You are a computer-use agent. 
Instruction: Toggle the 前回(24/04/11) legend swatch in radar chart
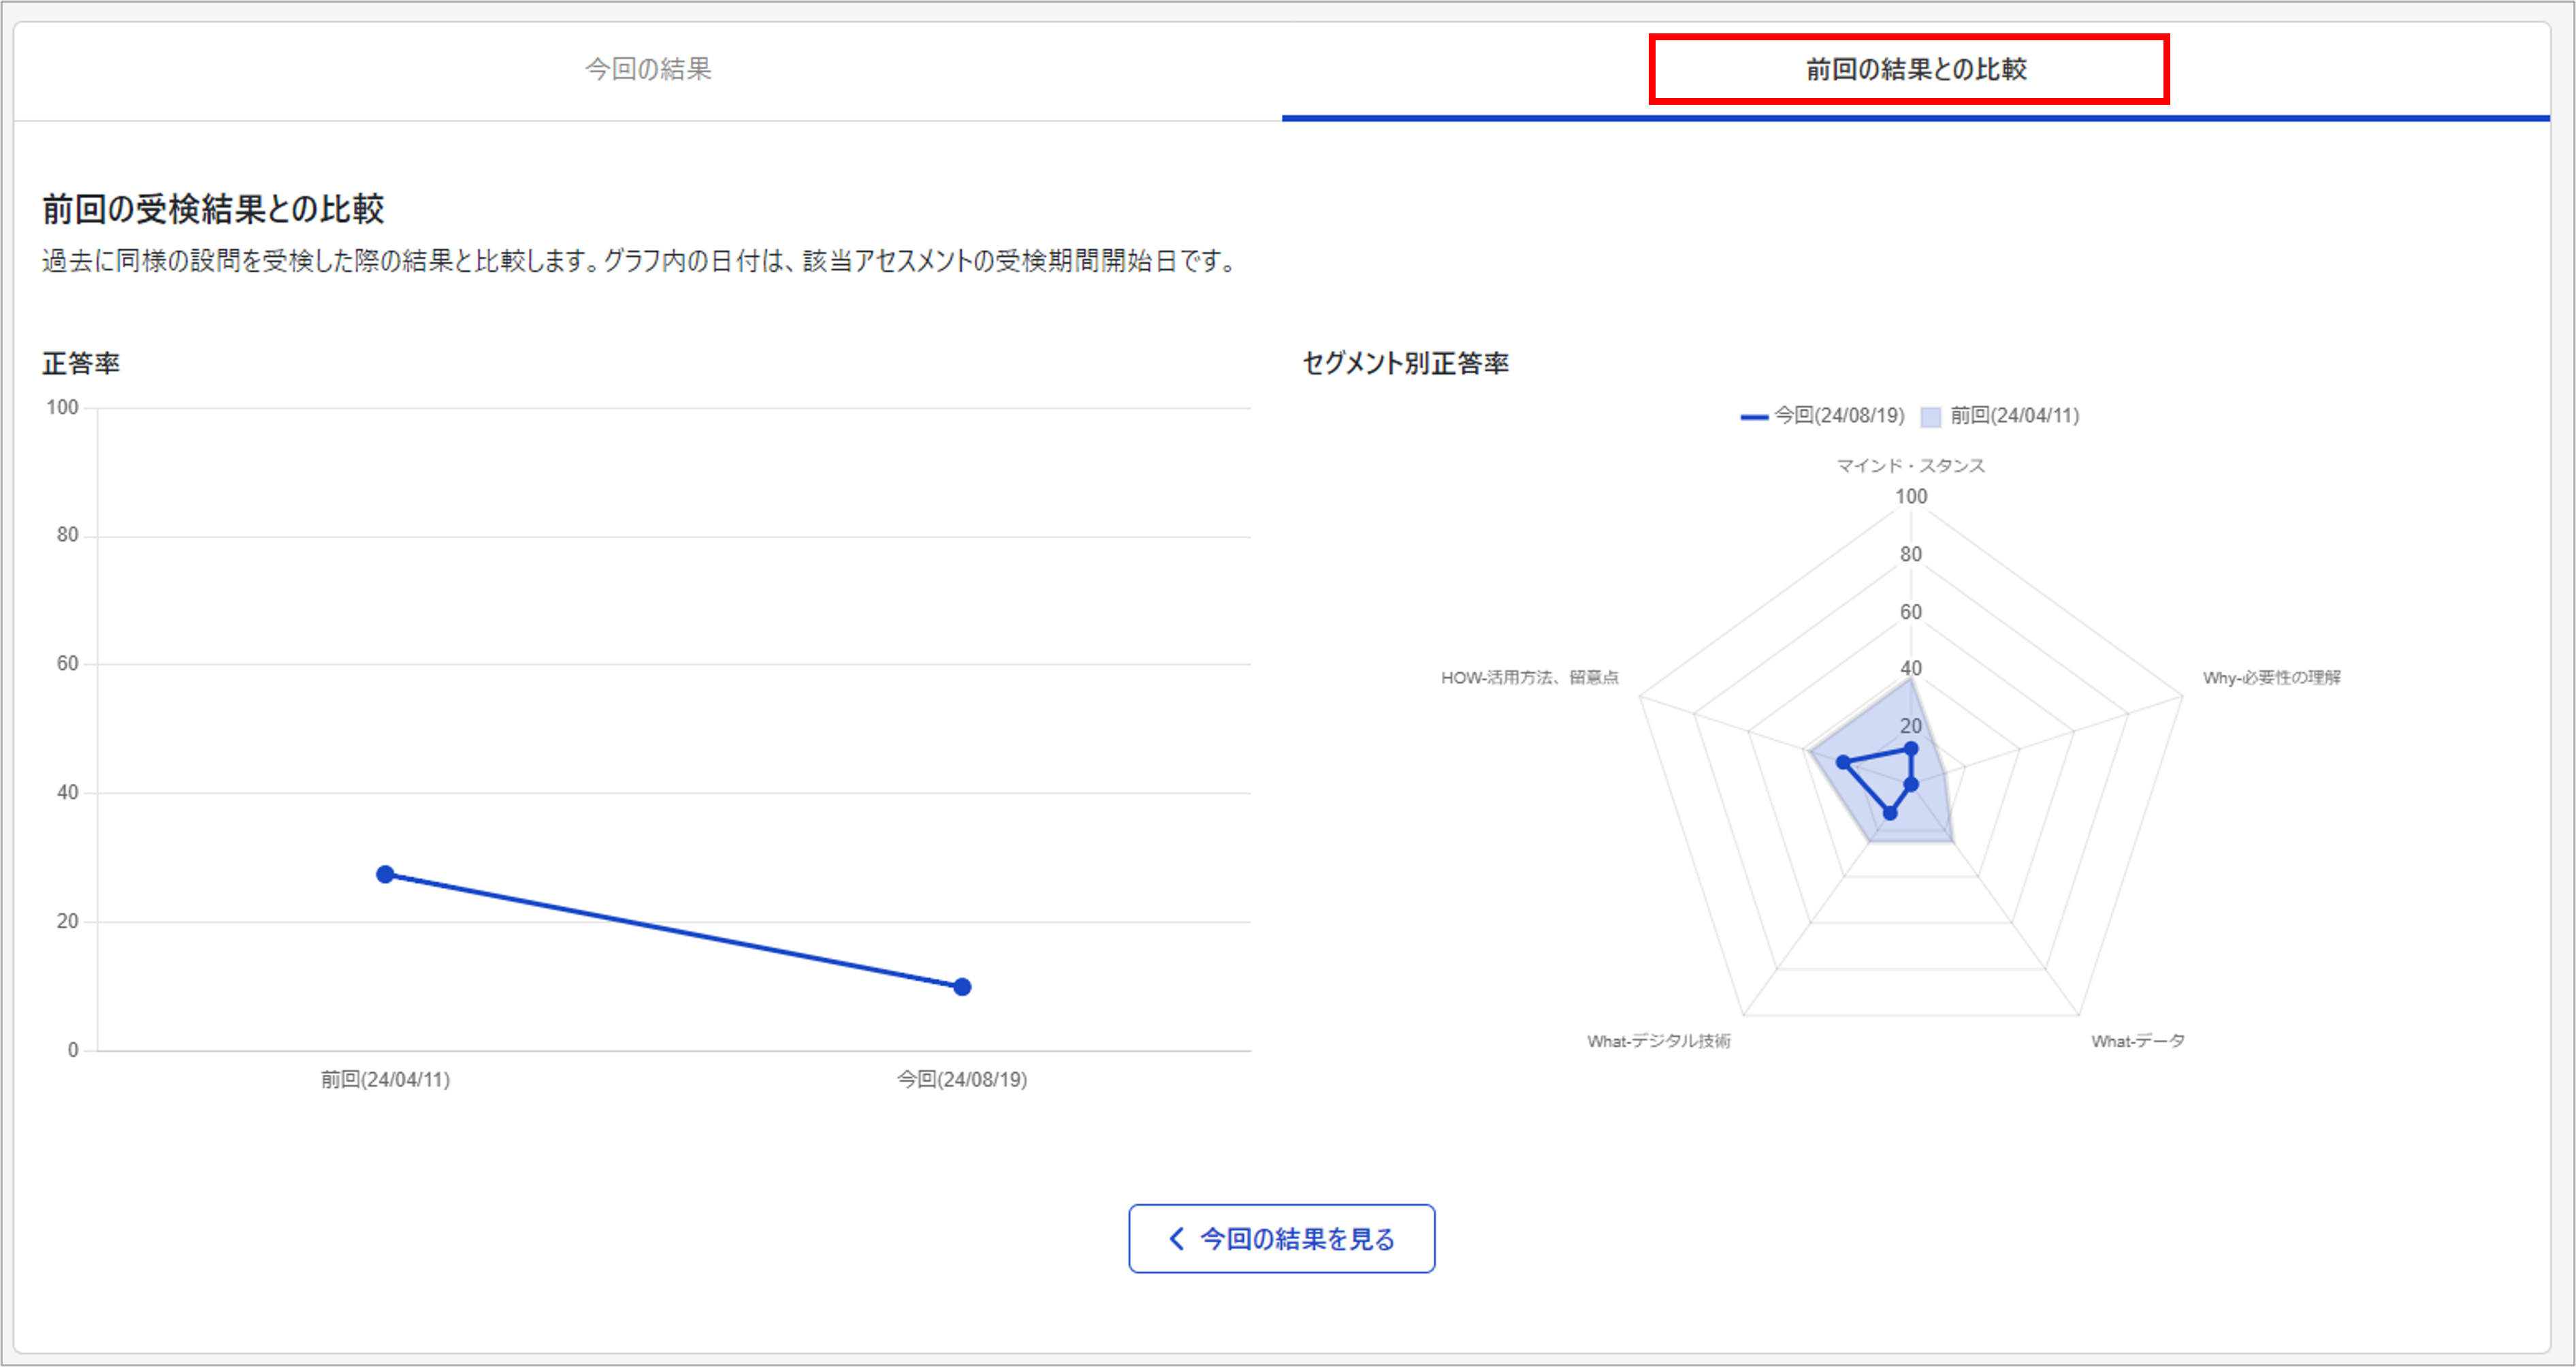pos(1931,416)
